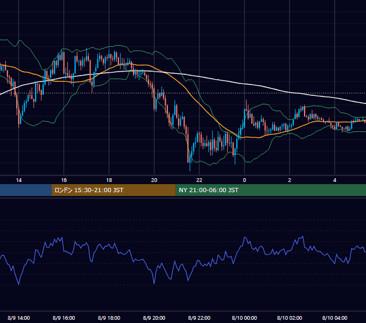The height and width of the screenshot is (323, 366).
Task: Click the blue session bar before London
Action: pyautogui.click(x=26, y=190)
